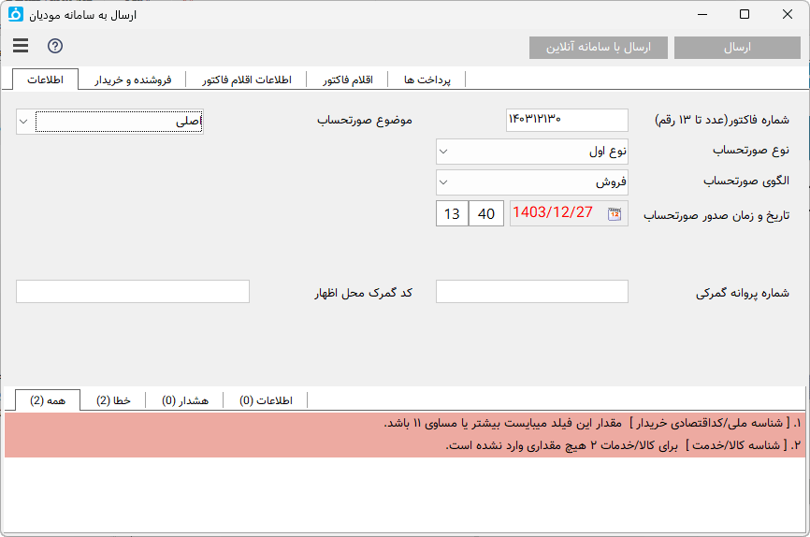Click the ارسال button
Viewport: 810px width, 537px height.
click(737, 48)
